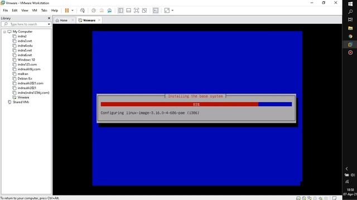Toggle the thumbnail bar view icon
Viewport: 357px width, 200px height.
click(128, 11)
